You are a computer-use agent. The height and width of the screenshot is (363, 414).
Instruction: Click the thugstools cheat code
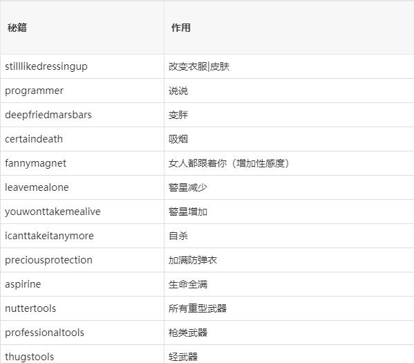[30, 357]
